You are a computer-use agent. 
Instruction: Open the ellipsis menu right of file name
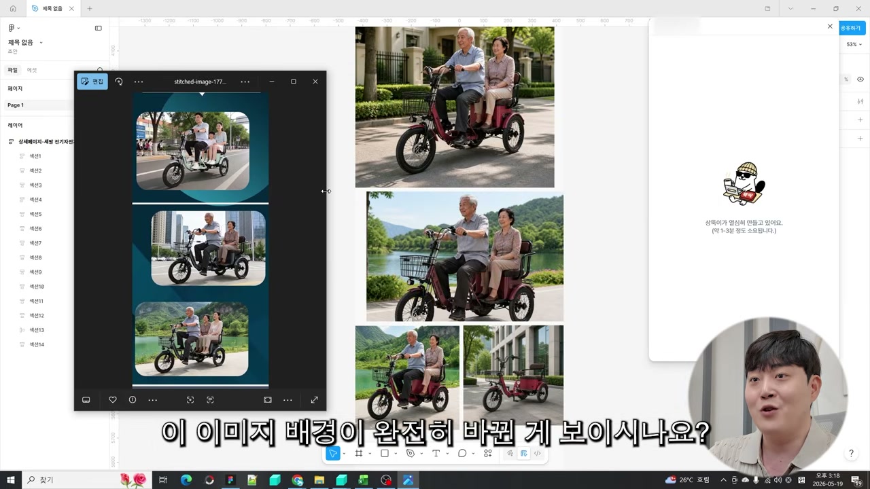(x=245, y=81)
